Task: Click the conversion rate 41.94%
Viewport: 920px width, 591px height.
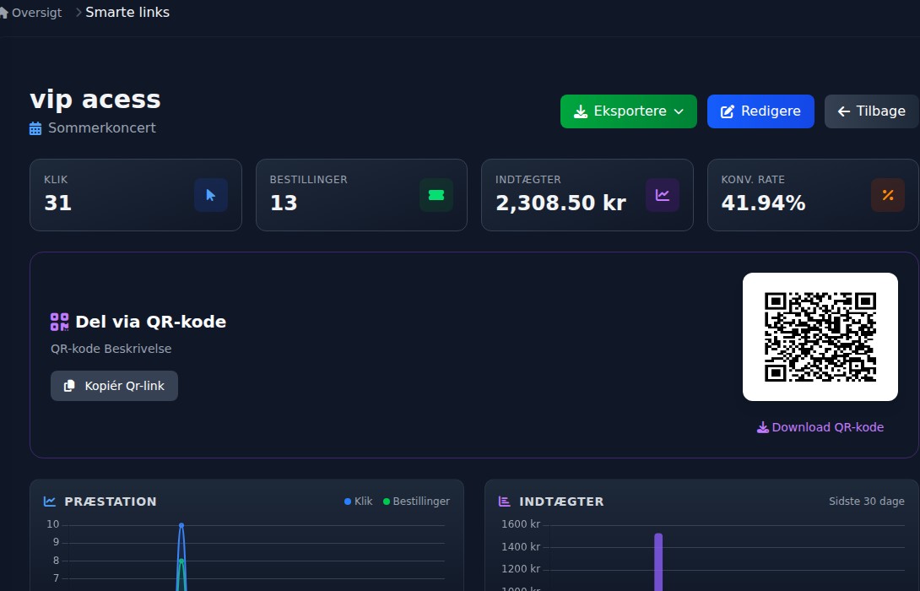Action: click(763, 203)
